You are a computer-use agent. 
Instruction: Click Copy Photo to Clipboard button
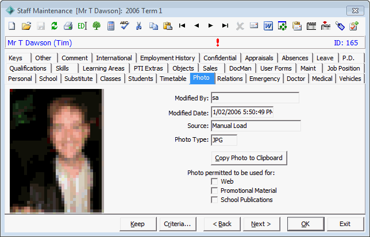tap(249, 158)
